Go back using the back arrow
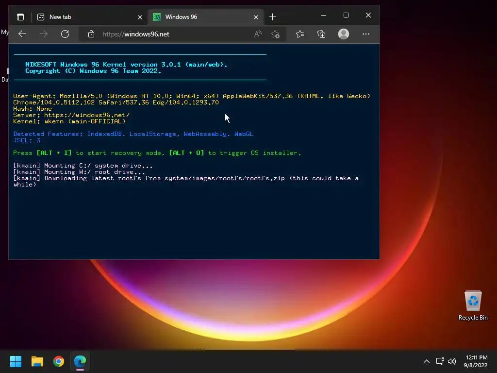Viewport: 497px width, 373px height. point(22,34)
